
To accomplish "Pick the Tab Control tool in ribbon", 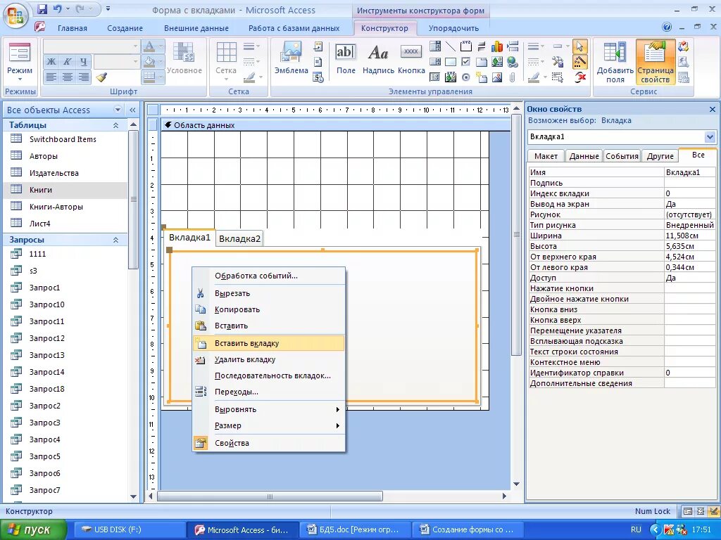I will [482, 62].
